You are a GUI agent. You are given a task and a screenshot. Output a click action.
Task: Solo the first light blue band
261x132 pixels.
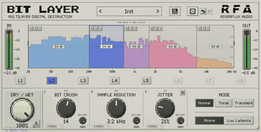tap(35, 29)
